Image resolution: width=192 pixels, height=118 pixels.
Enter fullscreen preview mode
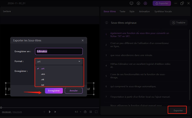[x=96, y=112]
